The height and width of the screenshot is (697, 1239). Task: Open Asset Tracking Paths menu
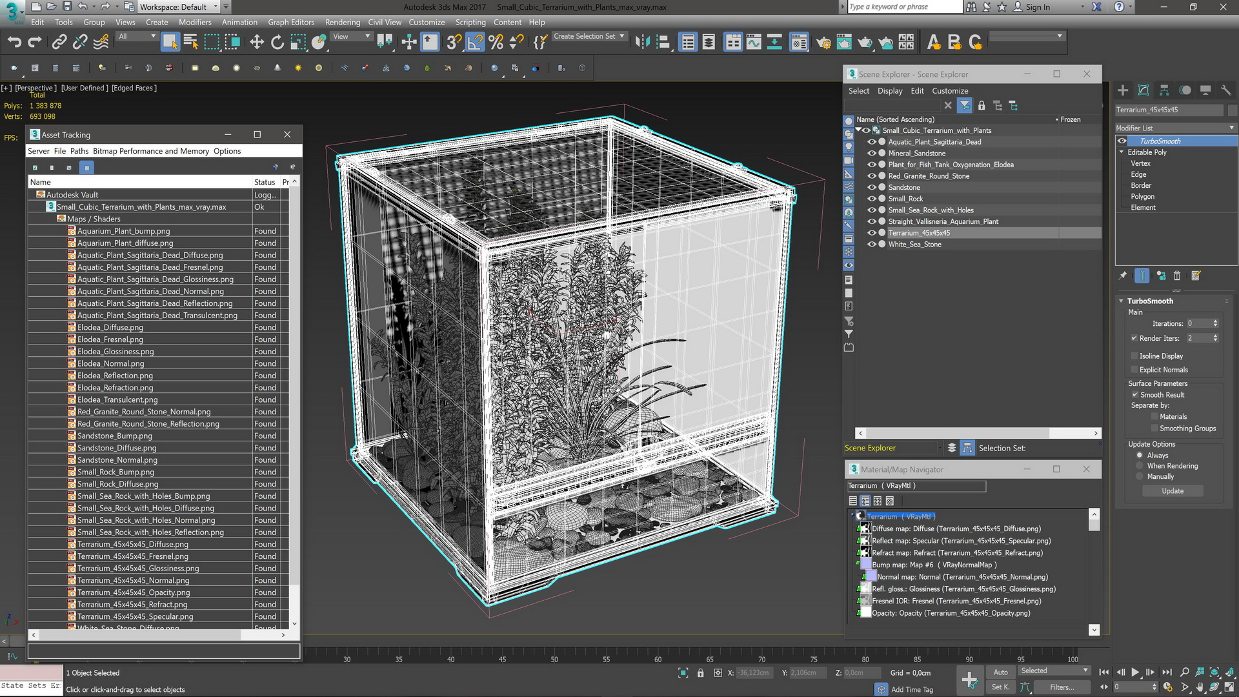[x=79, y=151]
